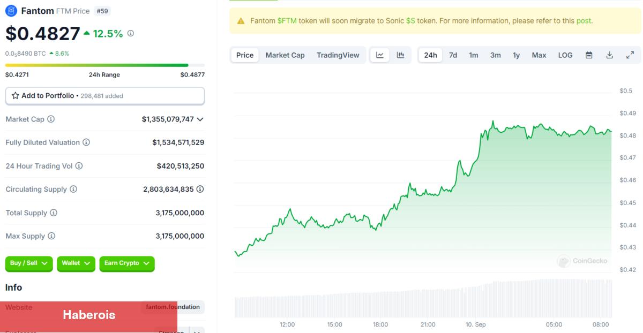
Task: Click the 8.6% BTC change value
Action: pyautogui.click(x=62, y=54)
